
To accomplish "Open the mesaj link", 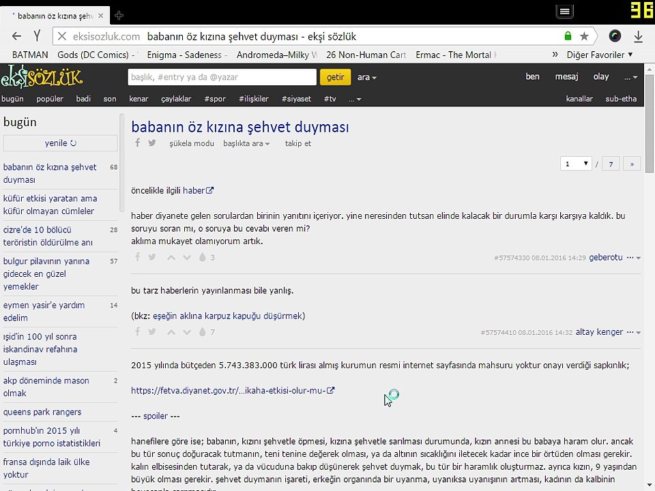I will click(x=566, y=76).
